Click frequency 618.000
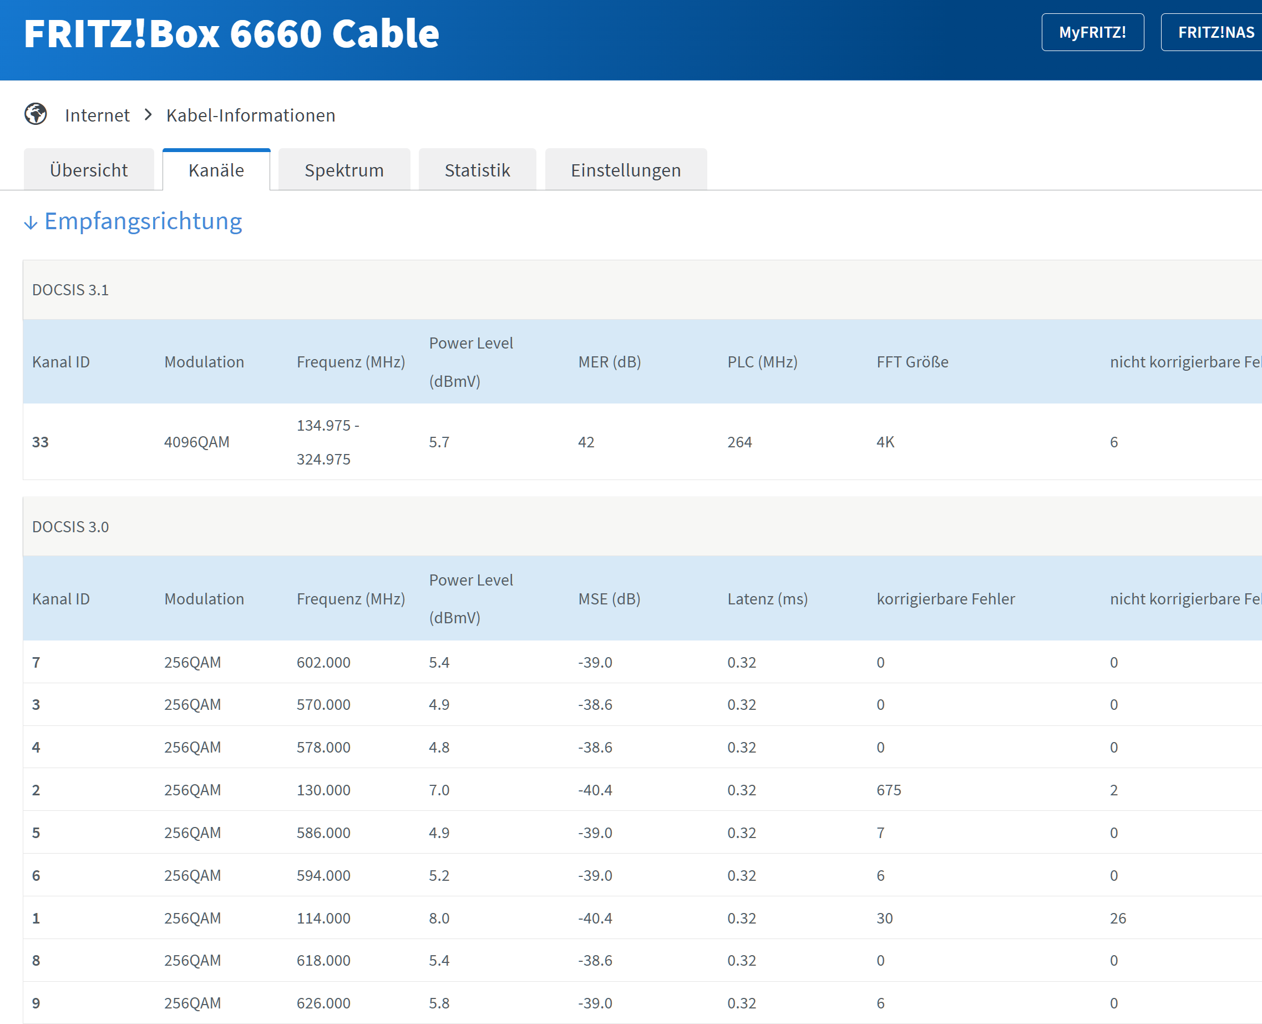1262x1024 pixels. [x=323, y=960]
